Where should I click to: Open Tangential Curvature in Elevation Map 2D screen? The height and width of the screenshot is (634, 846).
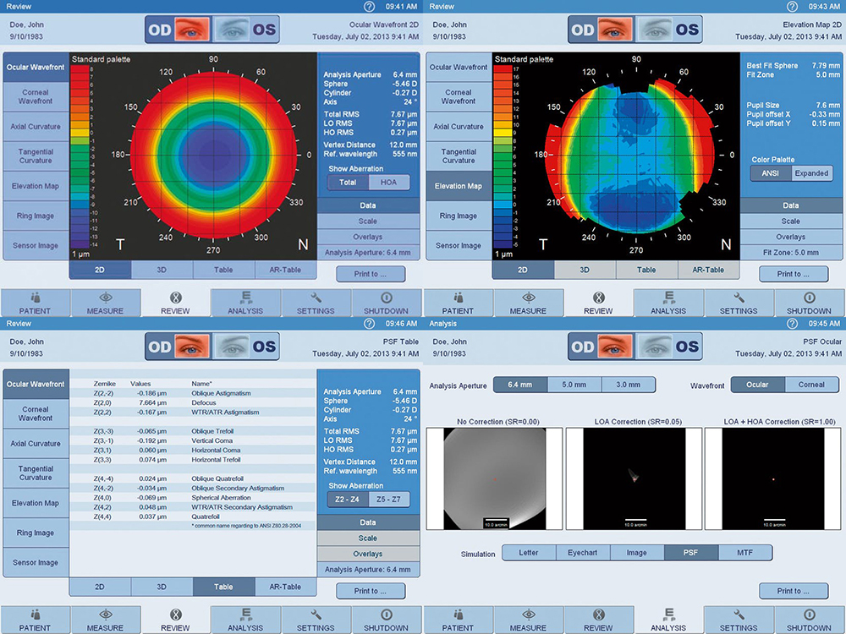click(x=459, y=156)
